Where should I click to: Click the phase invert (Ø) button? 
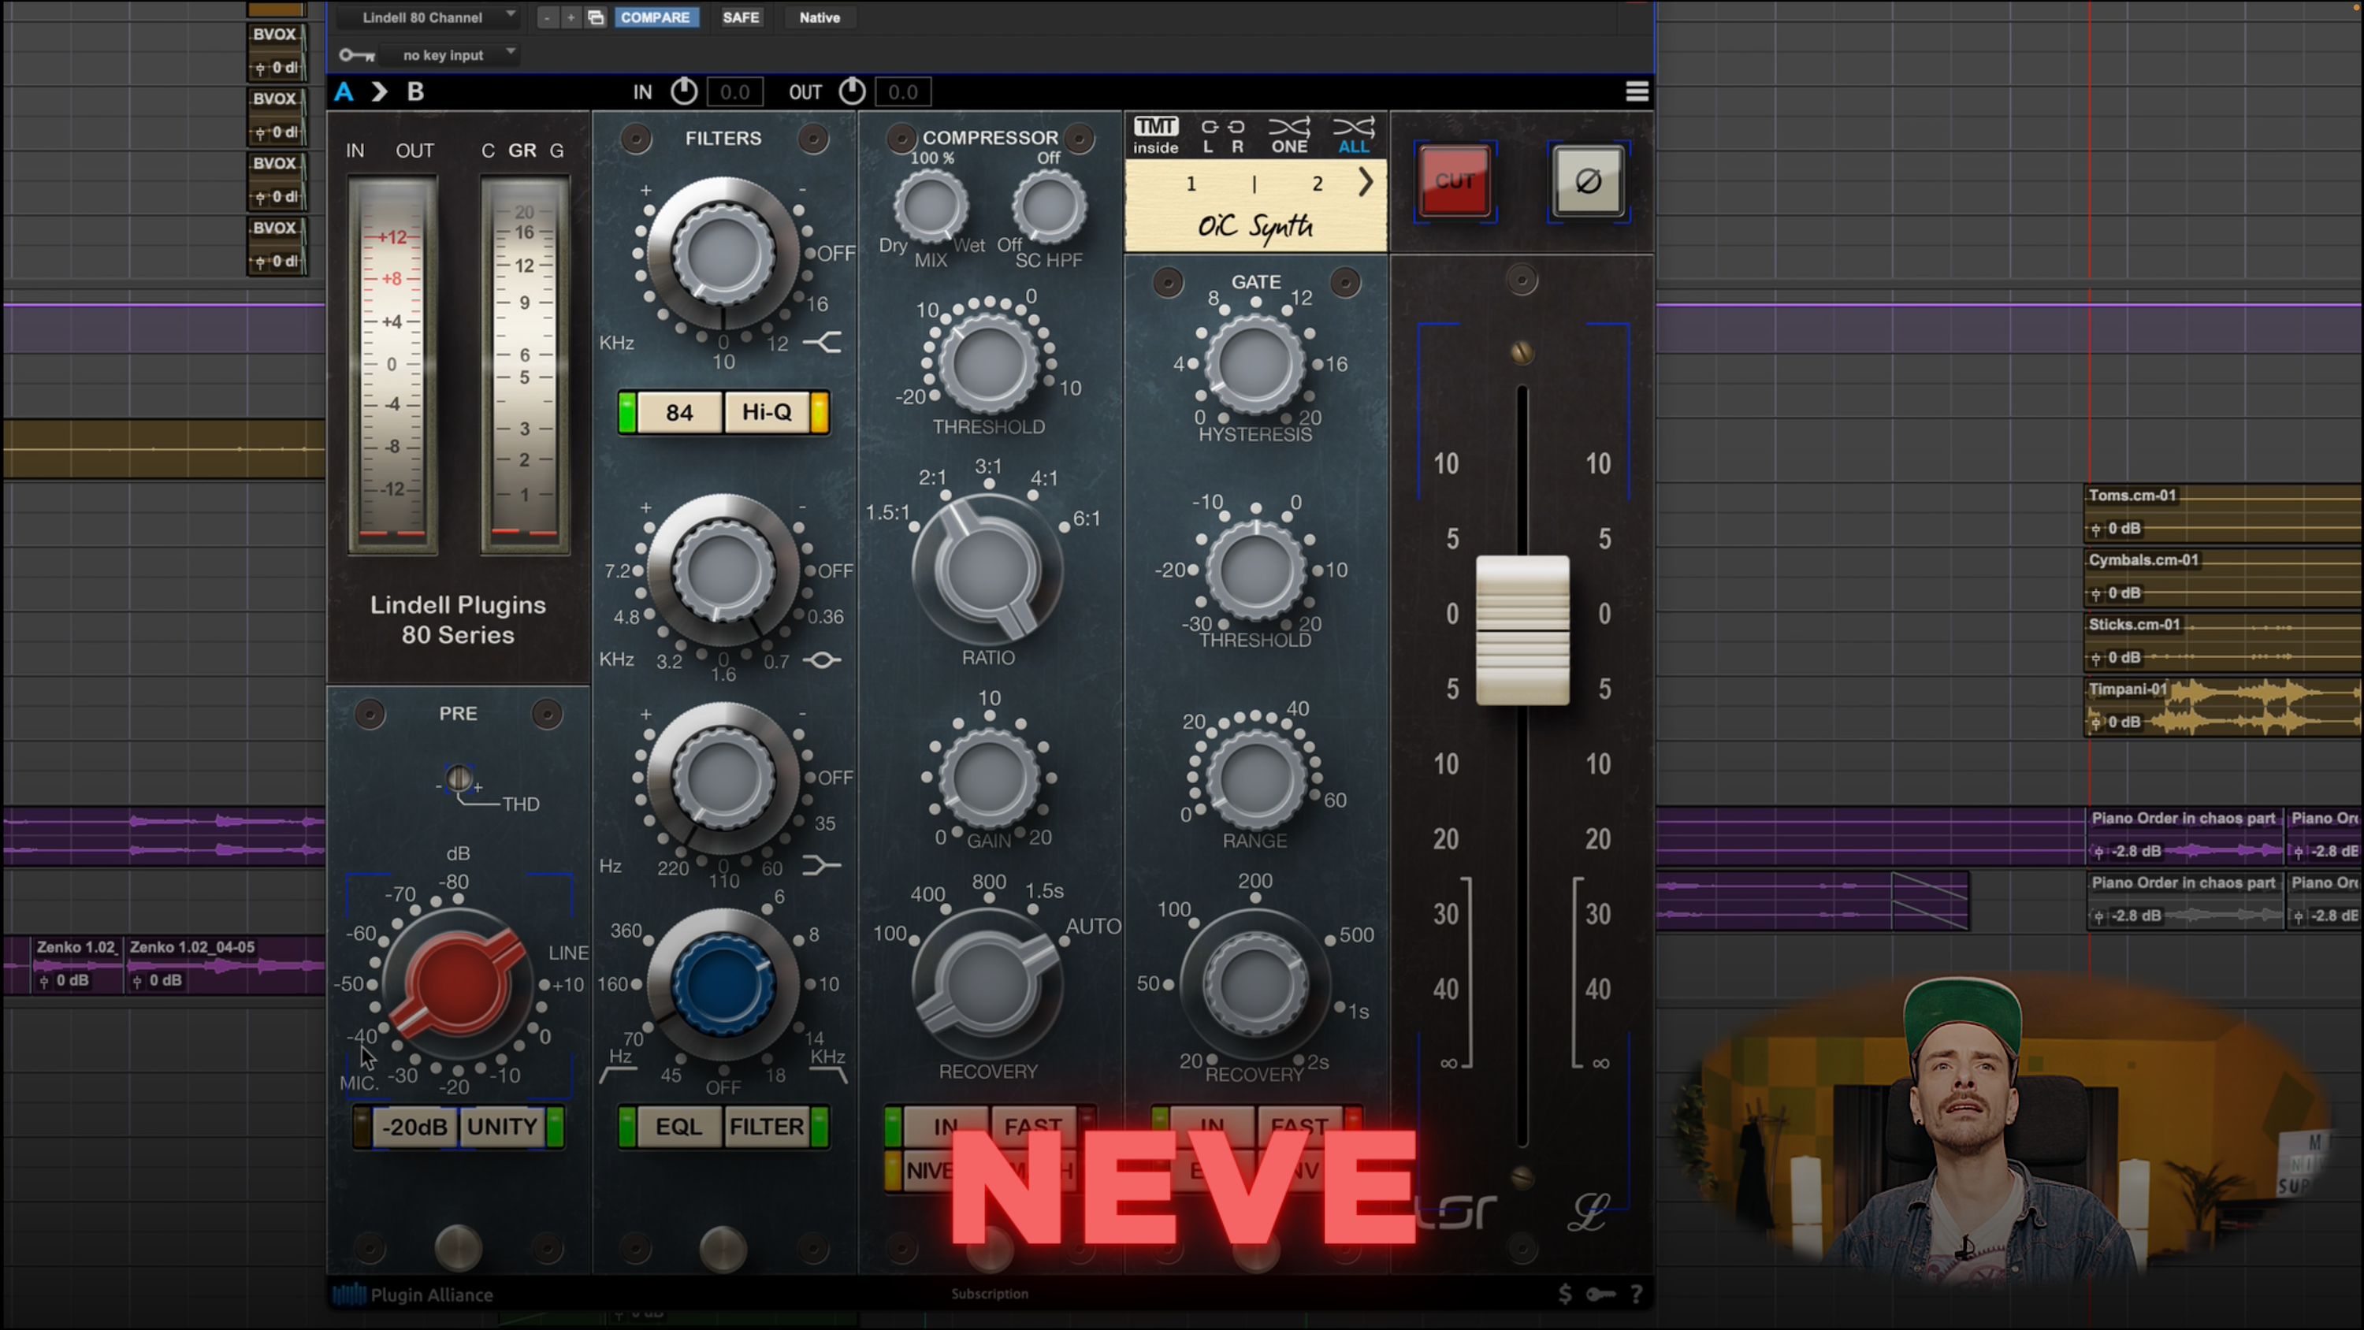point(1588,180)
